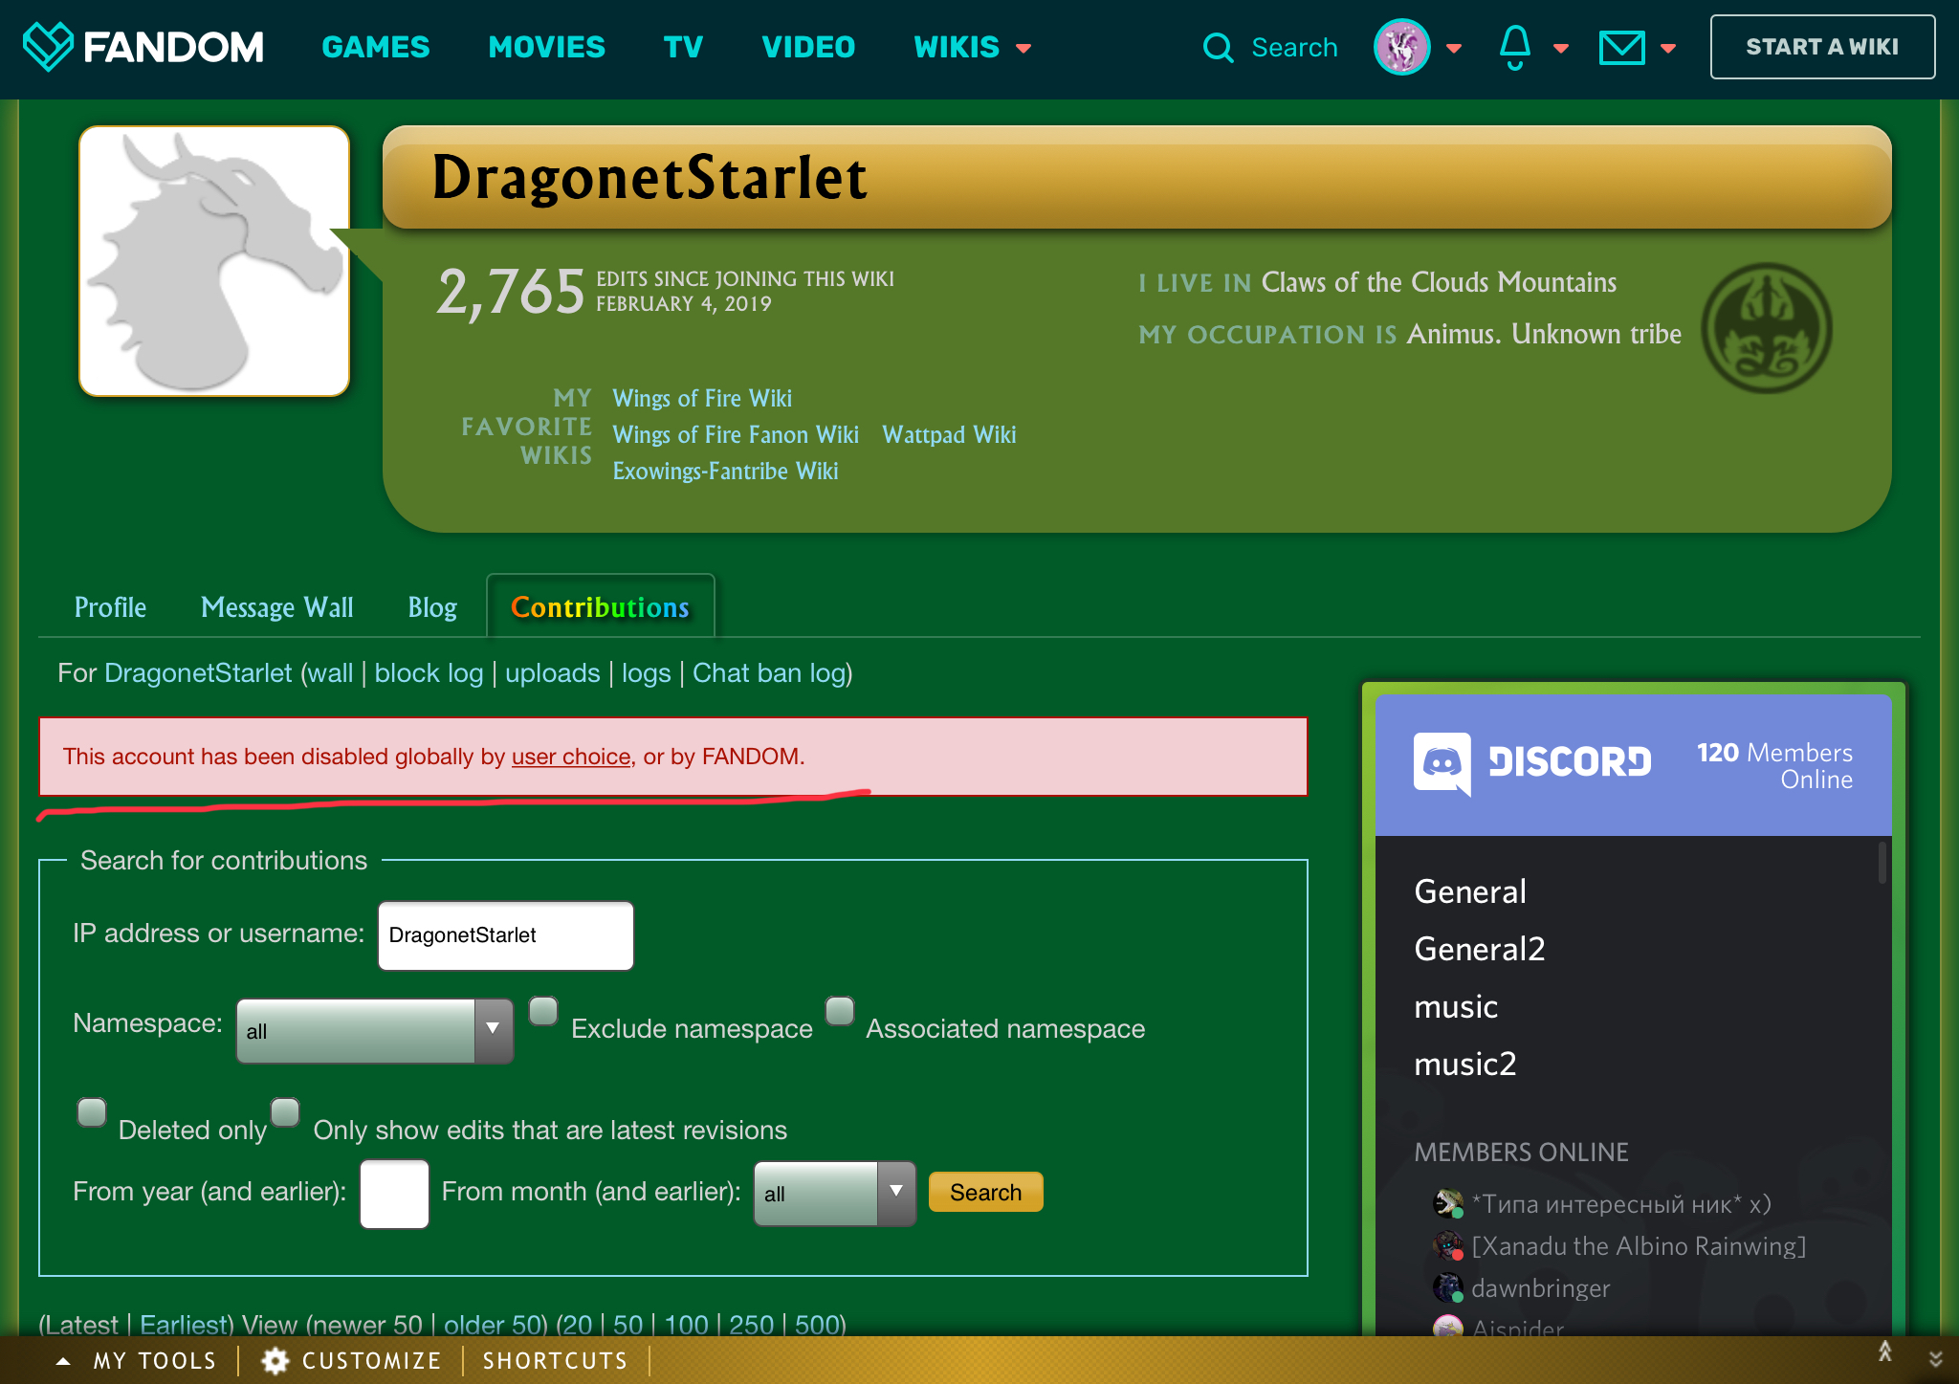The height and width of the screenshot is (1384, 1959).
Task: Check the Associated namespace checkbox
Action: [x=839, y=1011]
